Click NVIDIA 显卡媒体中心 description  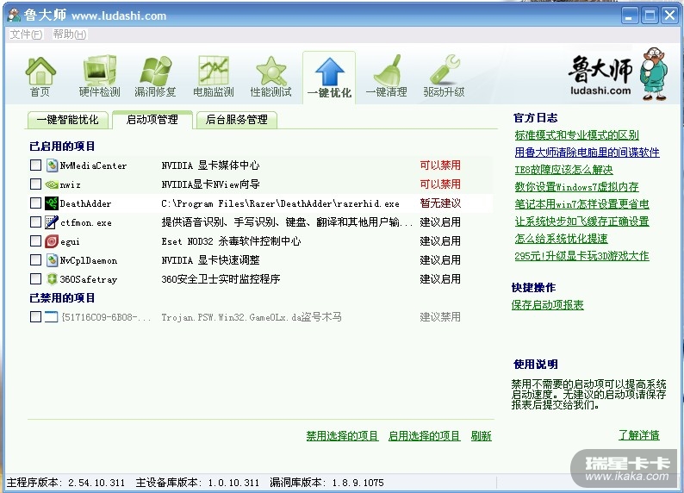210,165
